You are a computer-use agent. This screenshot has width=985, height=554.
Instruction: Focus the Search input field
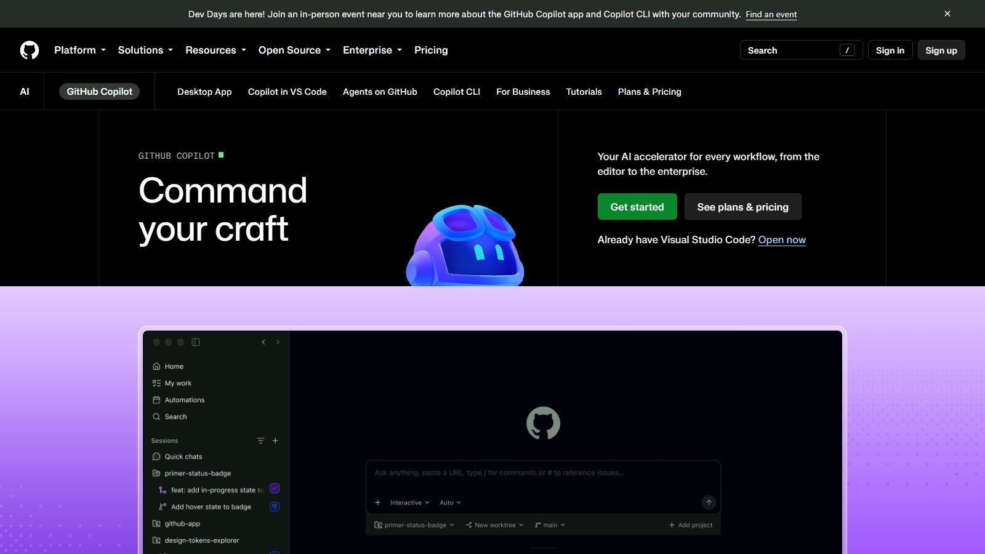pos(801,50)
